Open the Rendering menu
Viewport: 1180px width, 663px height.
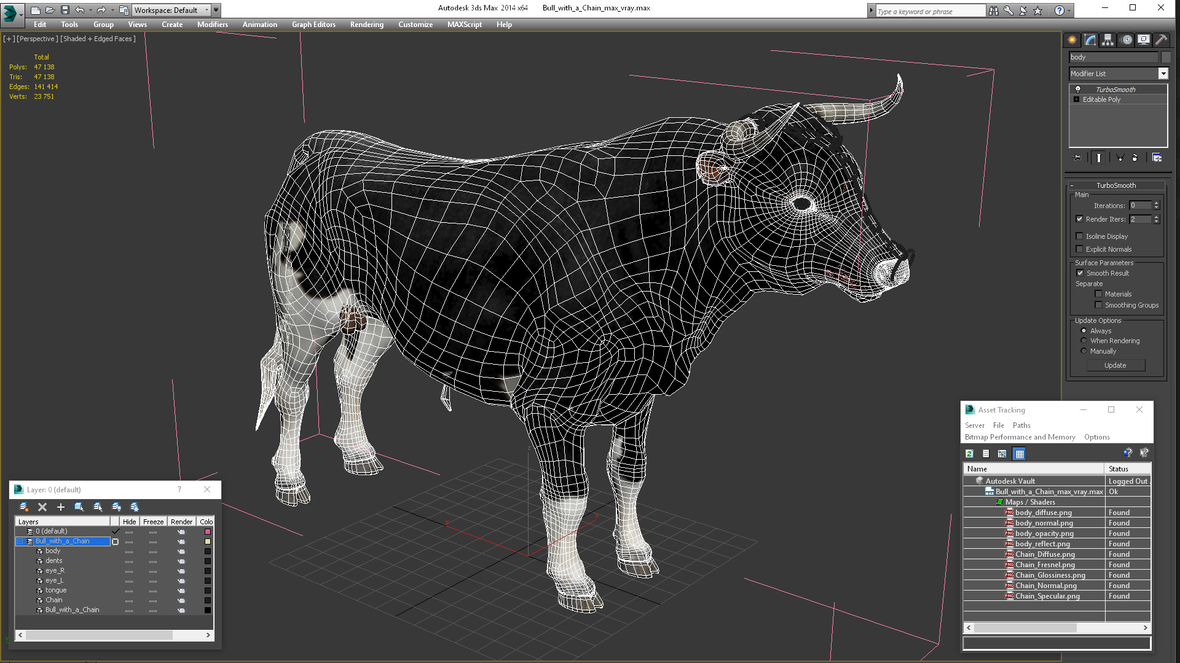point(366,25)
